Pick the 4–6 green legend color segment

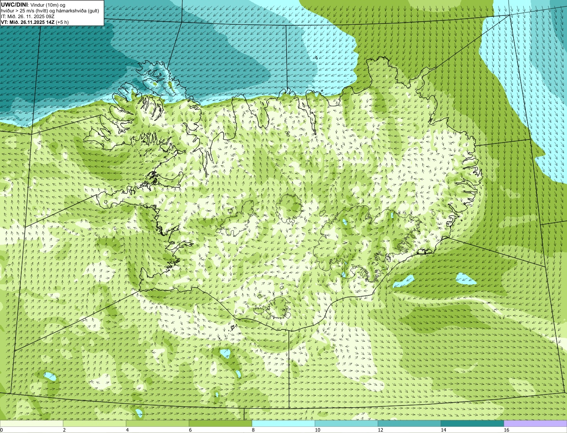157,423
